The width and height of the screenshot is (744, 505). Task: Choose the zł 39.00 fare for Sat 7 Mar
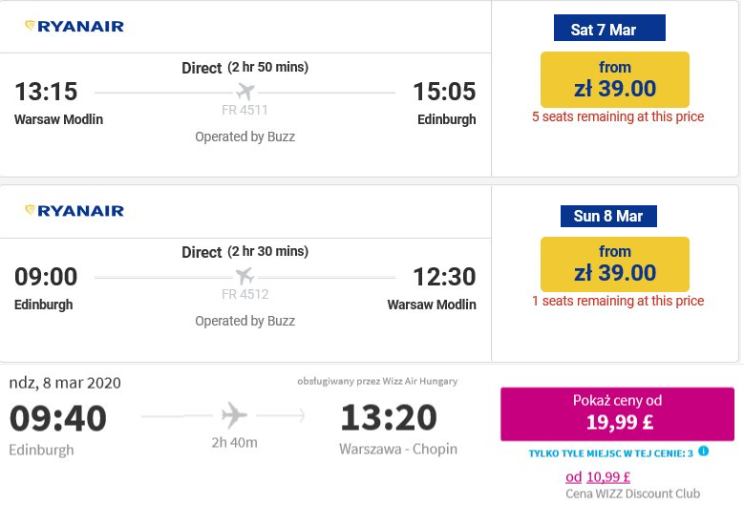pyautogui.click(x=614, y=79)
